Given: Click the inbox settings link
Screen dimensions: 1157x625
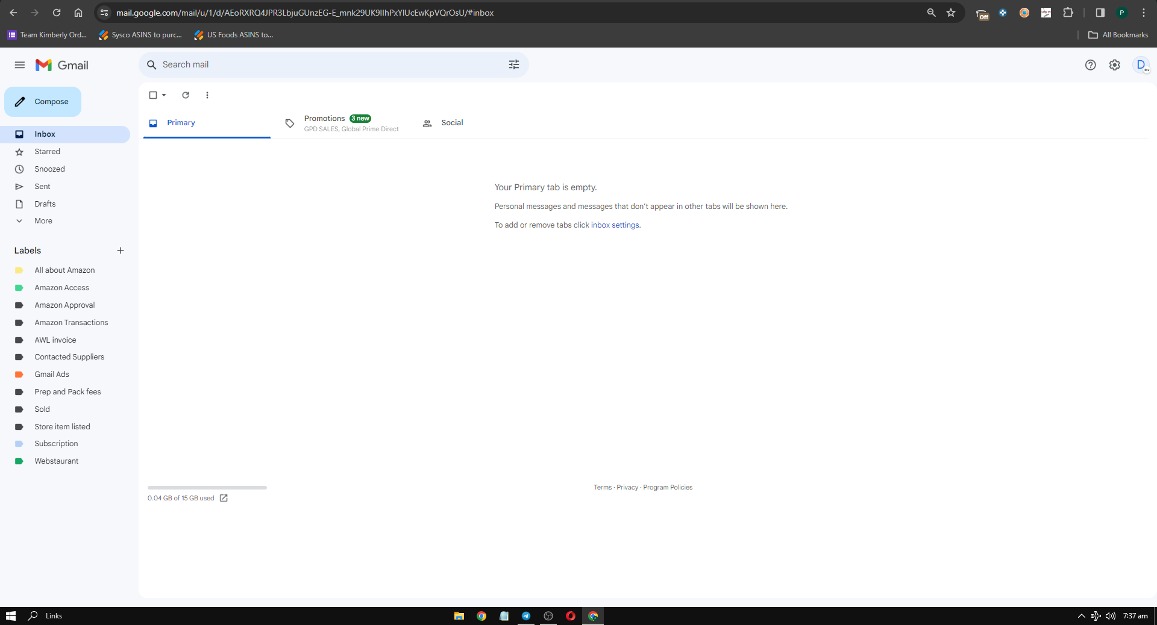Looking at the screenshot, I should (x=615, y=225).
